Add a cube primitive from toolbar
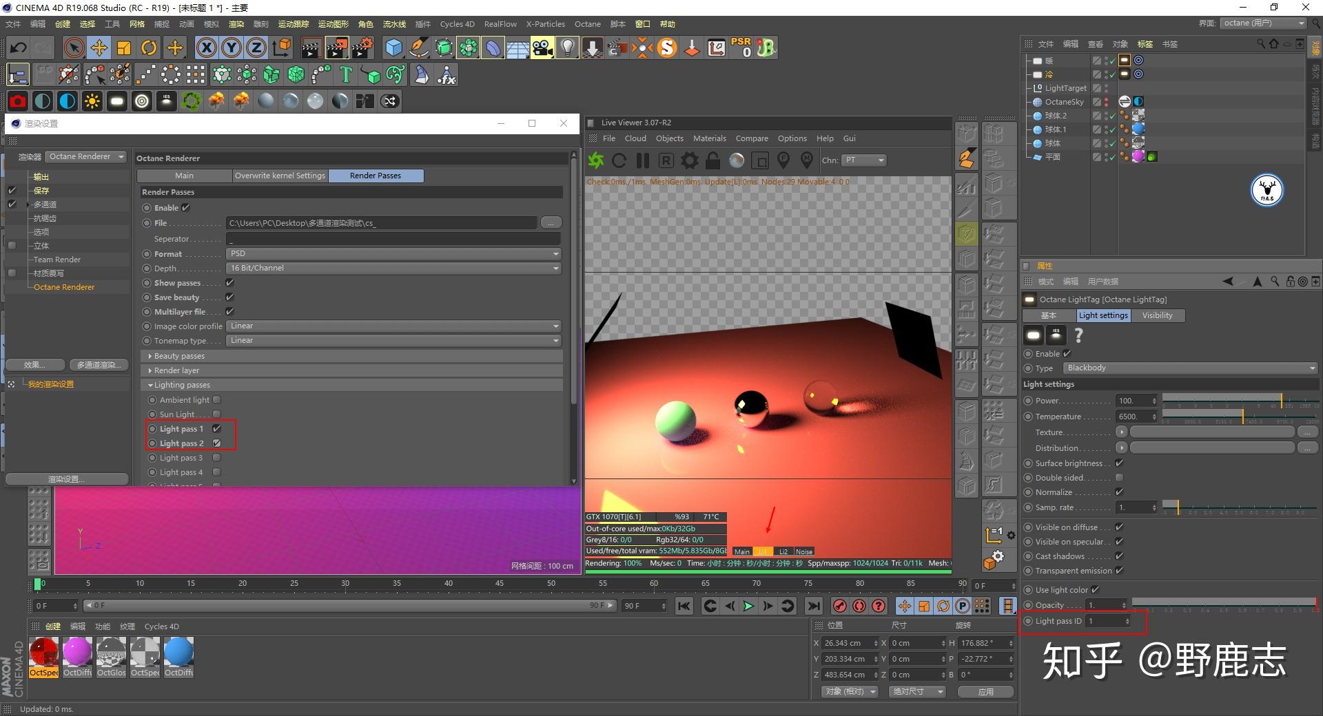The height and width of the screenshot is (716, 1323). [393, 48]
